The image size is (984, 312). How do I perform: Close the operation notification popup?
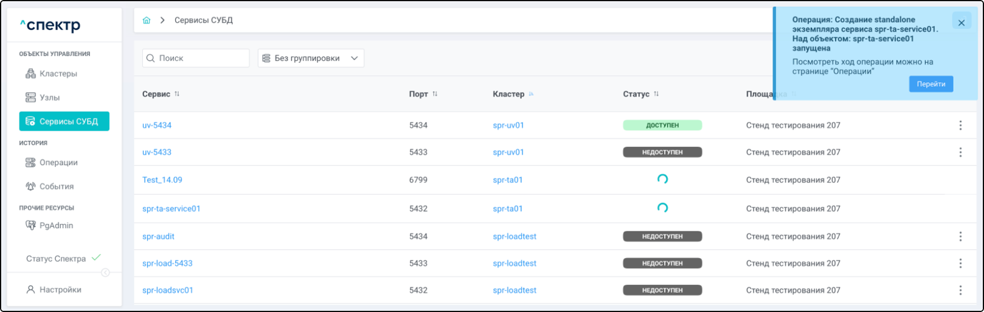961,23
